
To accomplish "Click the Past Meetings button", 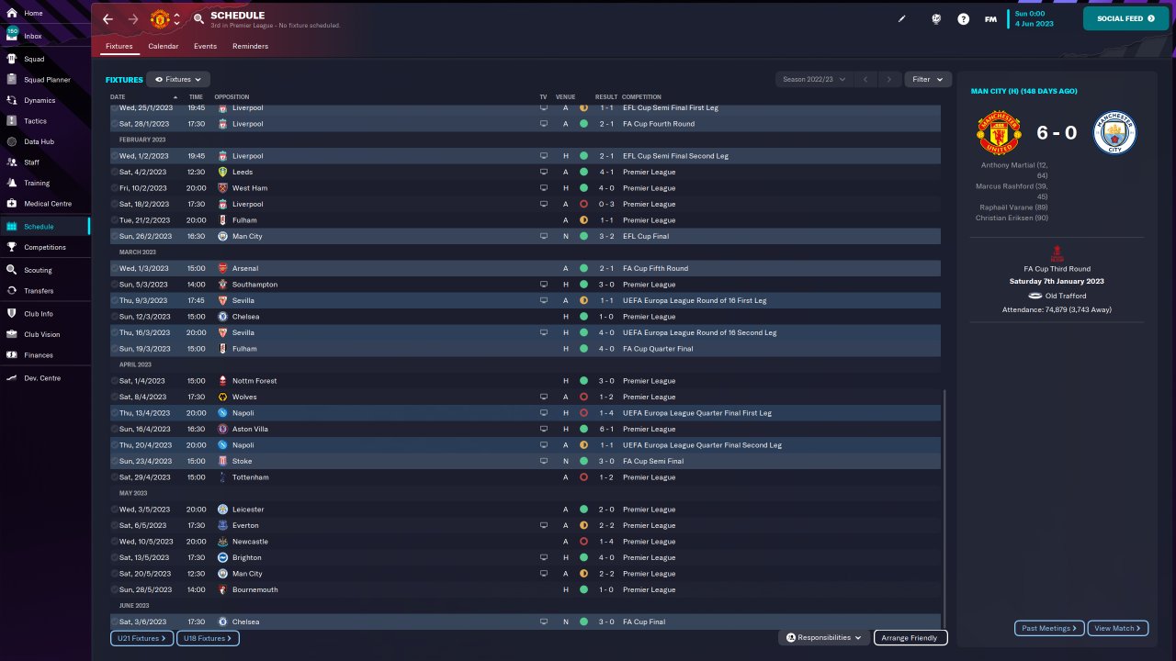I will coord(1050,628).
